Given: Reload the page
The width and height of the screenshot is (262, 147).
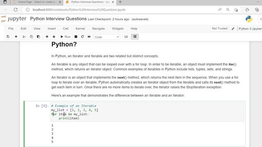Looking at the screenshot, I should [x=16, y=10].
